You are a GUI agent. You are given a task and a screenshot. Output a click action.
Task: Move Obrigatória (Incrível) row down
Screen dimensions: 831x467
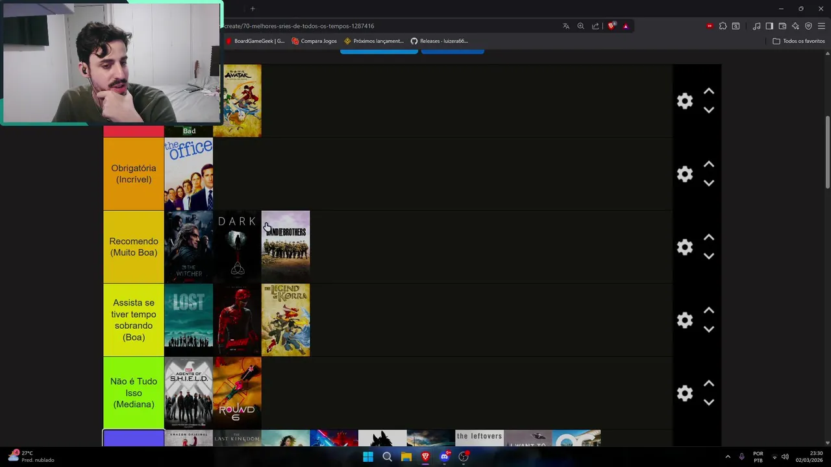709,183
